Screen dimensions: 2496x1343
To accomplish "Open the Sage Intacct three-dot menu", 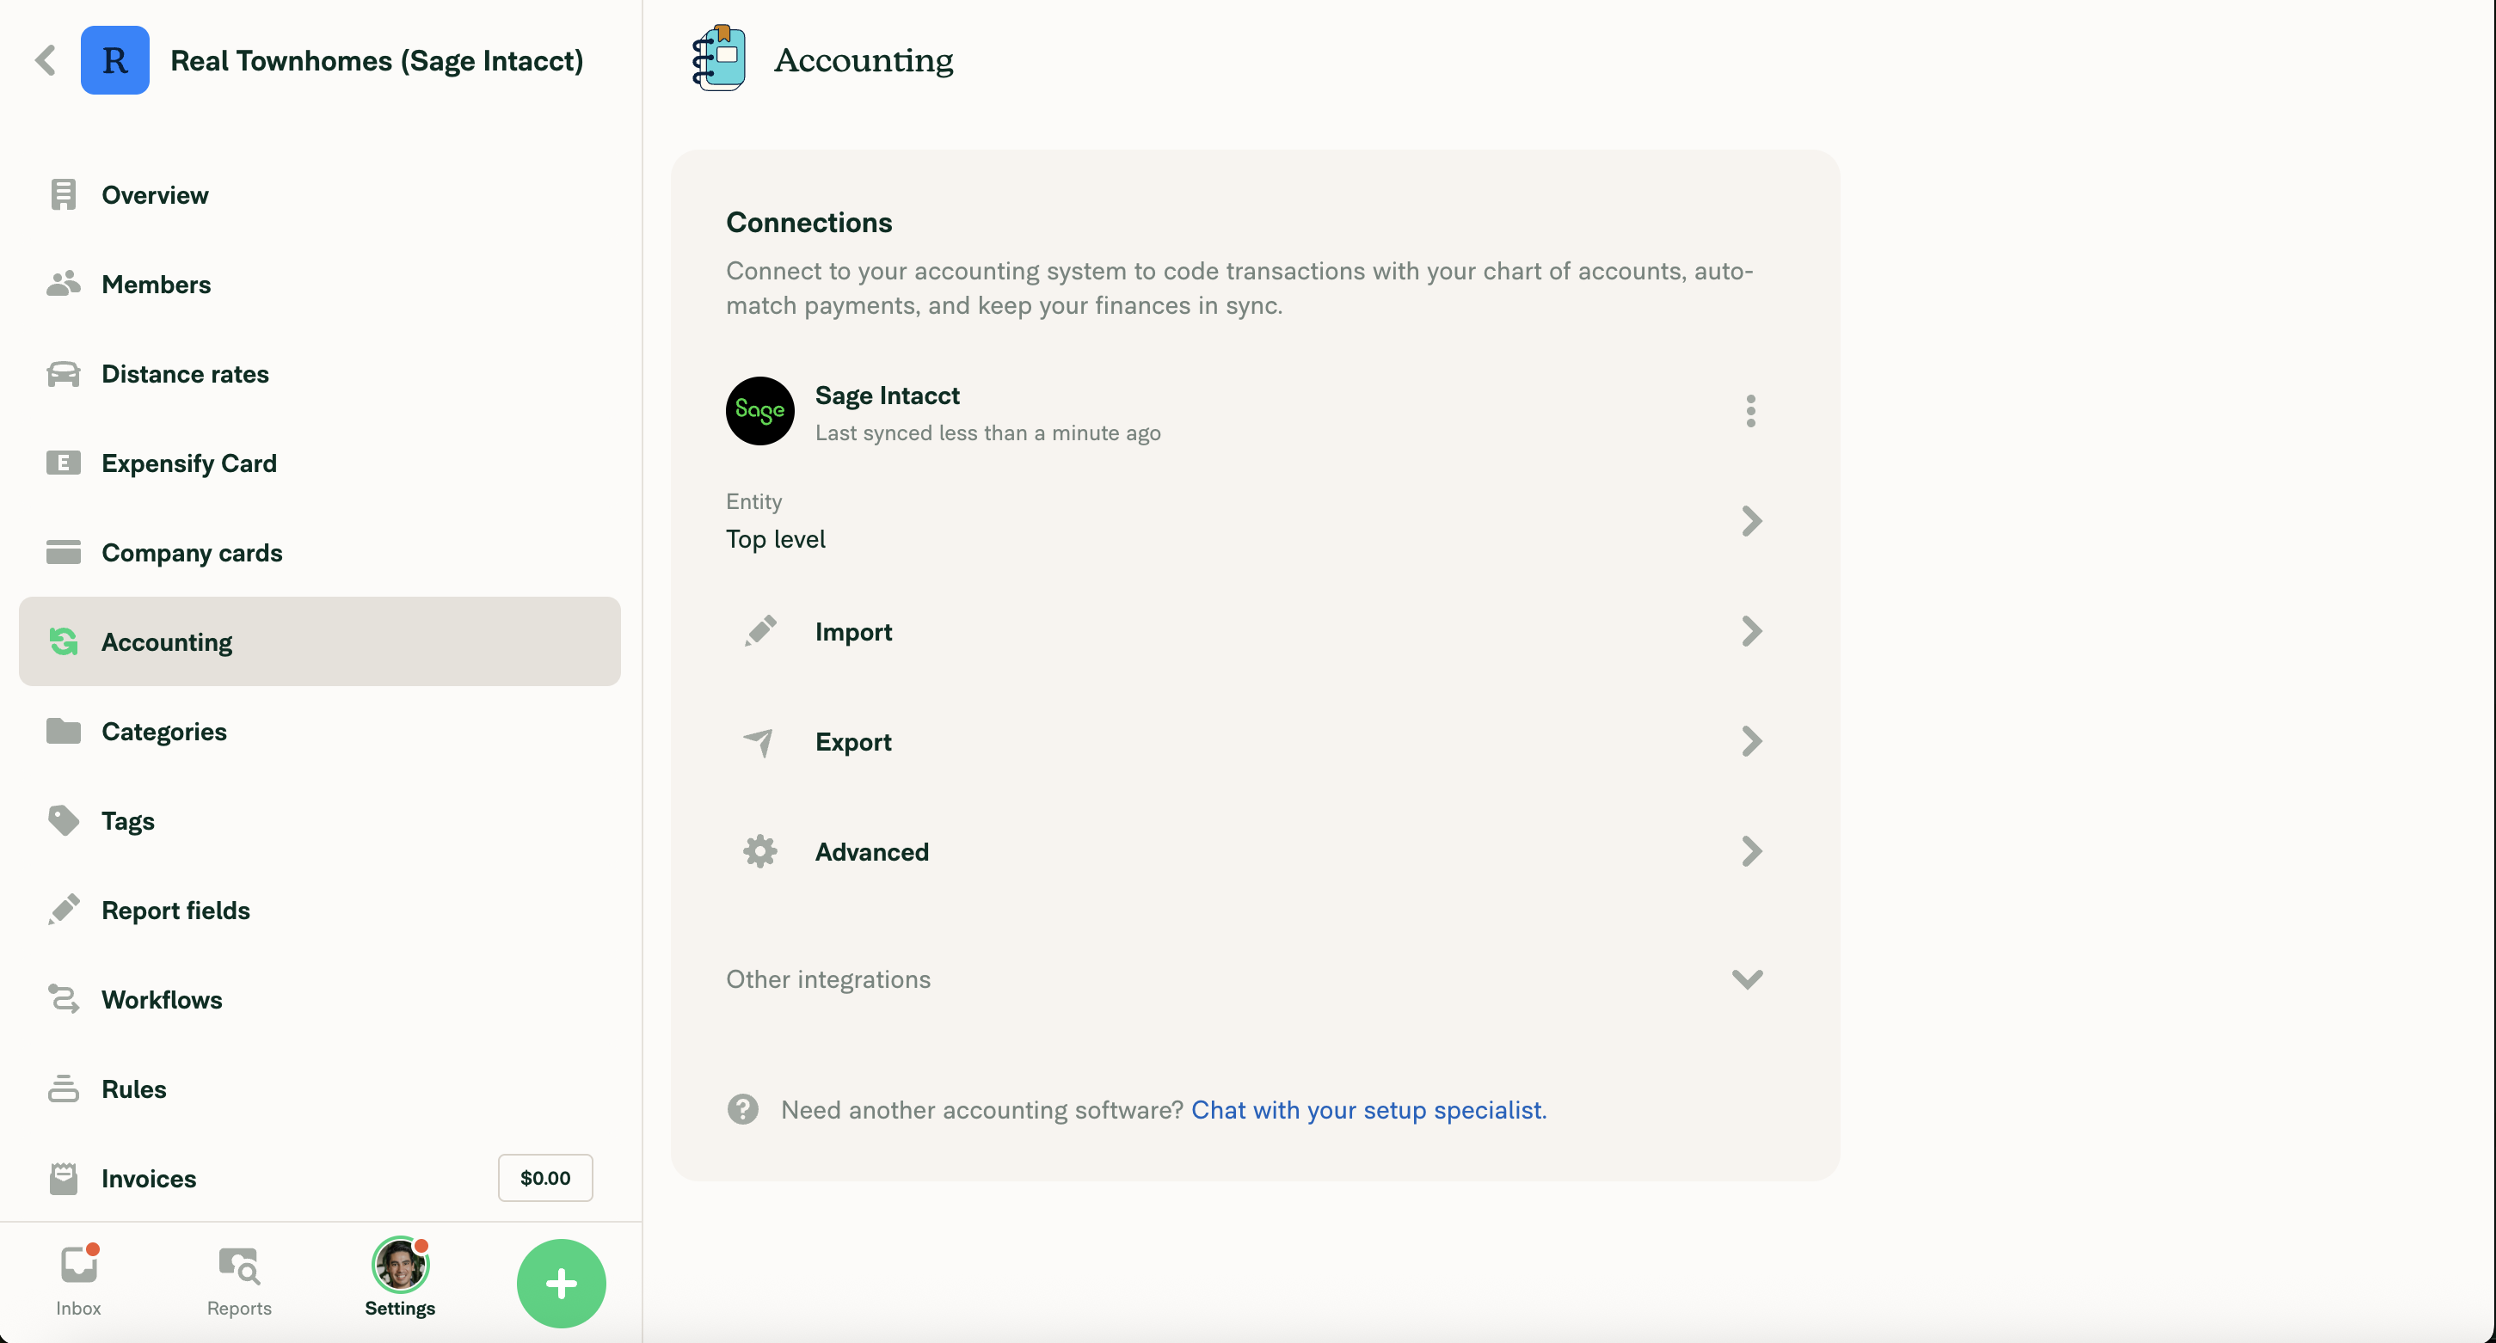I will pos(1750,412).
